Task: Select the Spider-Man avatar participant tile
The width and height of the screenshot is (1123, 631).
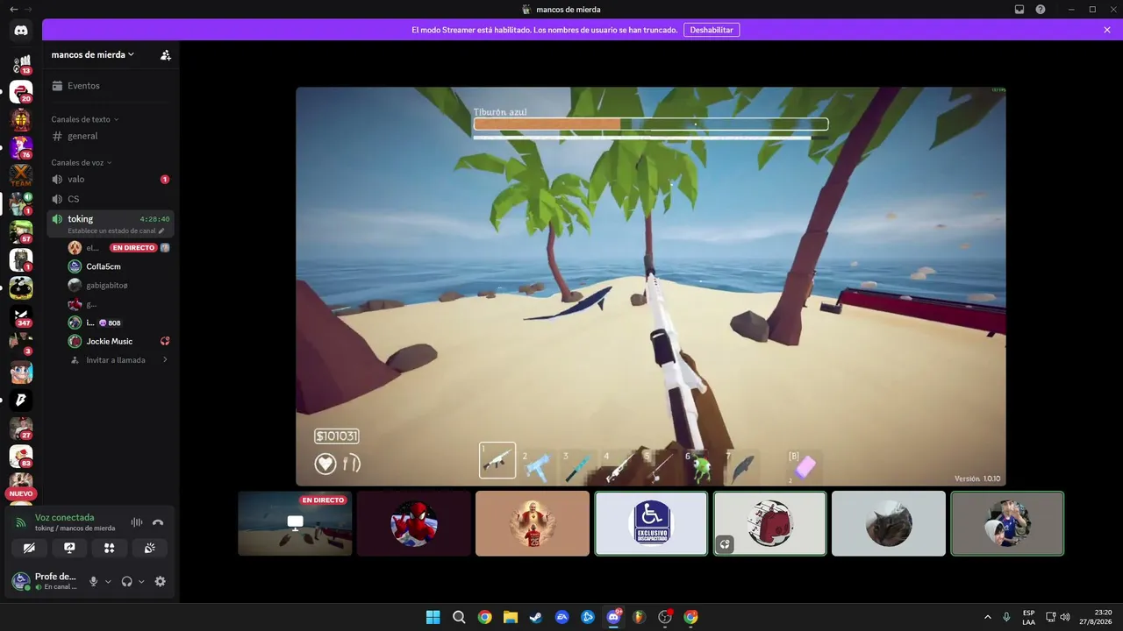Action: 414,523
